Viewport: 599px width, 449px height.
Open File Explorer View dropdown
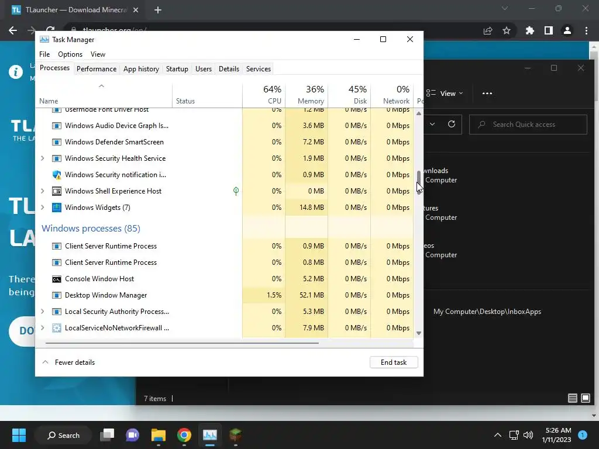(x=445, y=94)
